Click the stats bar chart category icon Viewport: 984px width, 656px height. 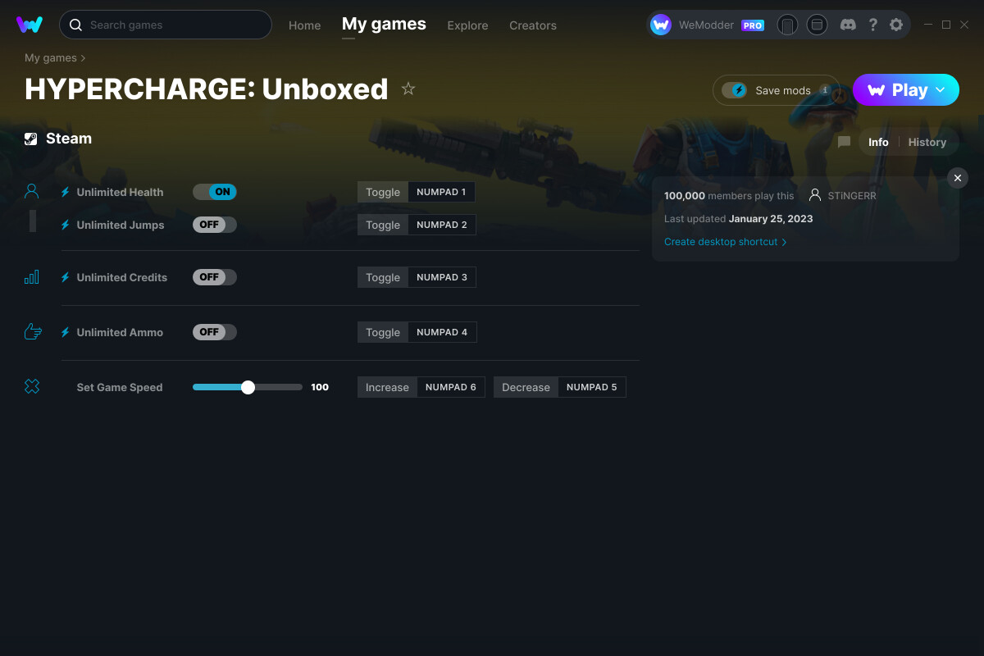tap(32, 277)
